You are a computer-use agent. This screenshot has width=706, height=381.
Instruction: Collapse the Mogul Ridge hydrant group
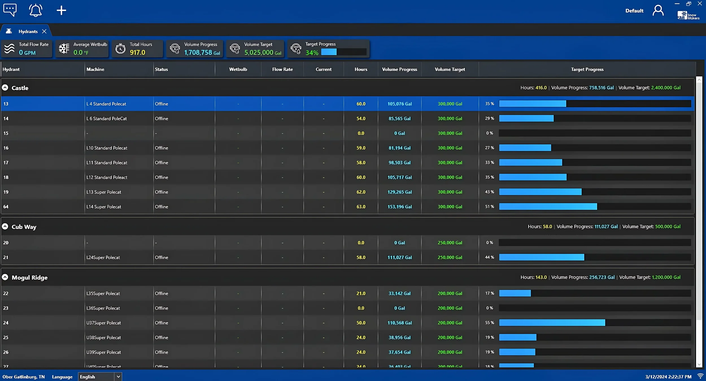click(x=5, y=277)
